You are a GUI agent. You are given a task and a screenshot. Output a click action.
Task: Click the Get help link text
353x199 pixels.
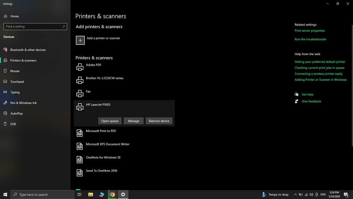tap(307, 94)
